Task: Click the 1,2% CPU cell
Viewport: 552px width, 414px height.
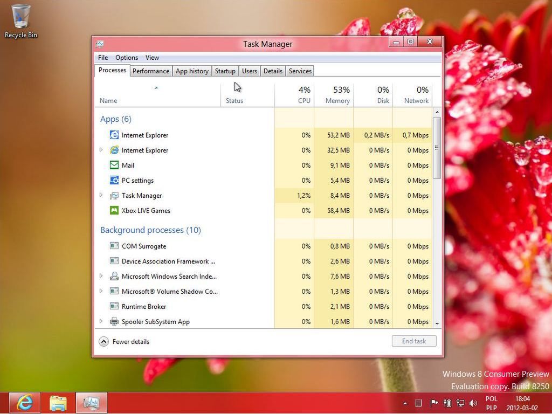Action: [294, 195]
